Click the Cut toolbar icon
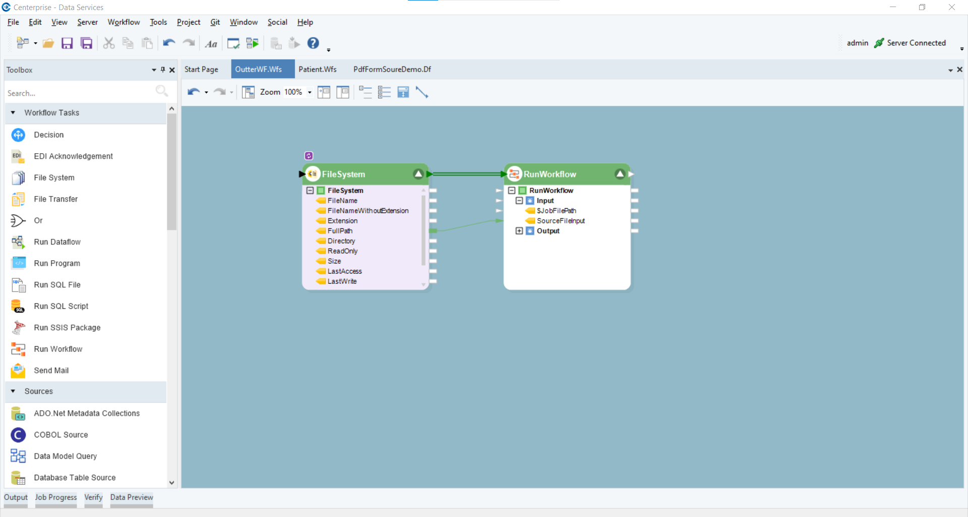 [x=108, y=43]
